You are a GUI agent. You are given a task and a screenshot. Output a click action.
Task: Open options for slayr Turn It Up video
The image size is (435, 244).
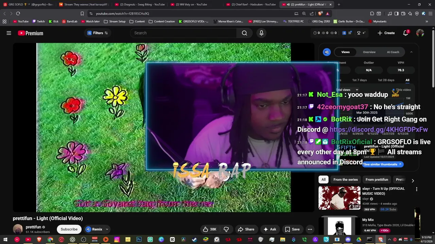tap(417, 189)
